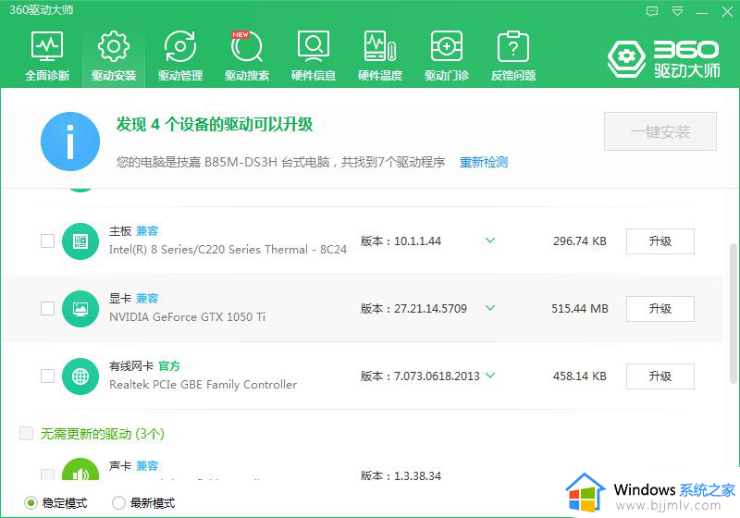
Task: Select the 最新模式 radio button
Action: tap(118, 503)
